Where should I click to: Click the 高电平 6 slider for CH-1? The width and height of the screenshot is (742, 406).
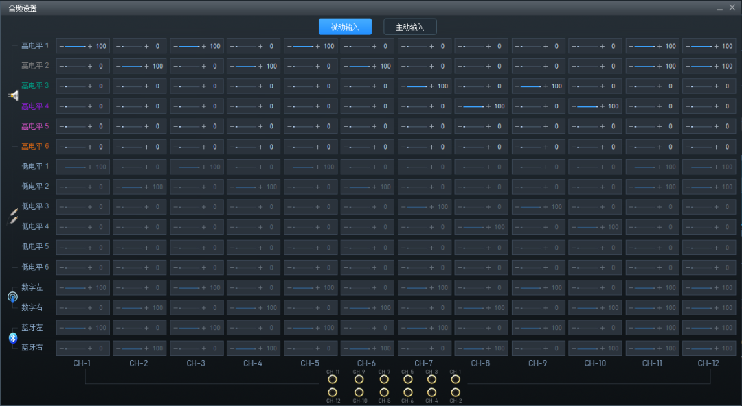[75, 147]
